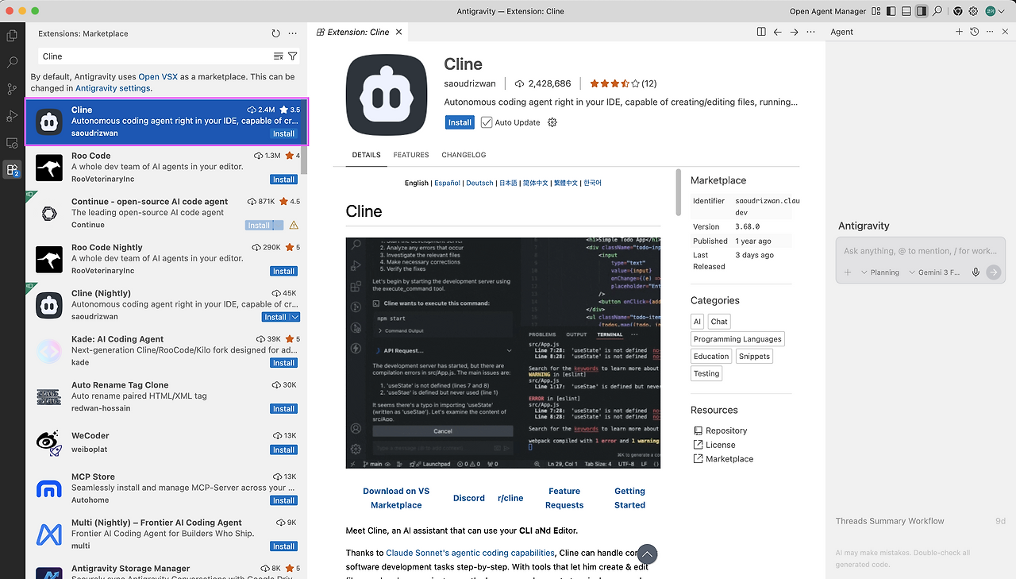
Task: Open the Search view in activity bar
Action: 12,62
